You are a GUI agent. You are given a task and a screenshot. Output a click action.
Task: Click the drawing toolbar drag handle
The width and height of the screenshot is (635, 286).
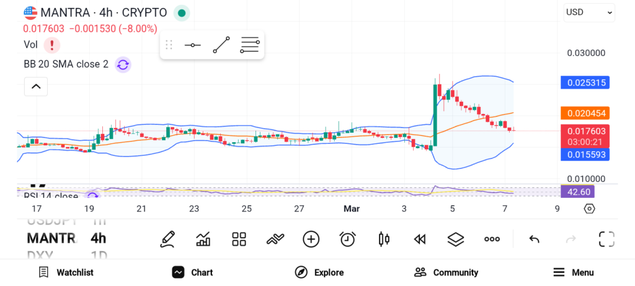(x=169, y=45)
